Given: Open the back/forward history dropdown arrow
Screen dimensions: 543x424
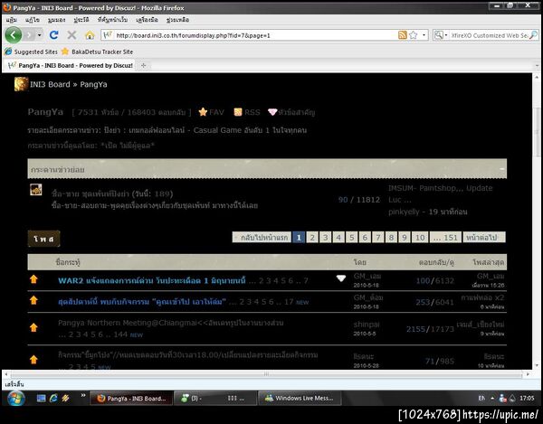Looking at the screenshot, I should [40, 35].
